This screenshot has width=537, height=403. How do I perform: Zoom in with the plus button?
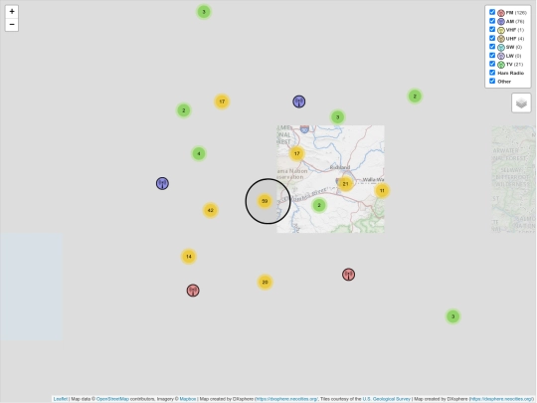pos(12,12)
